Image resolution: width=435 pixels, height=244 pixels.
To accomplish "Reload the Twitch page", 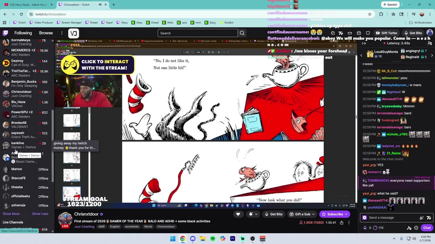I will [x=21, y=14].
